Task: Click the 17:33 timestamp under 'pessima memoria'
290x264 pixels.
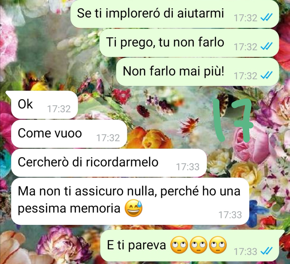Action: click(230, 215)
